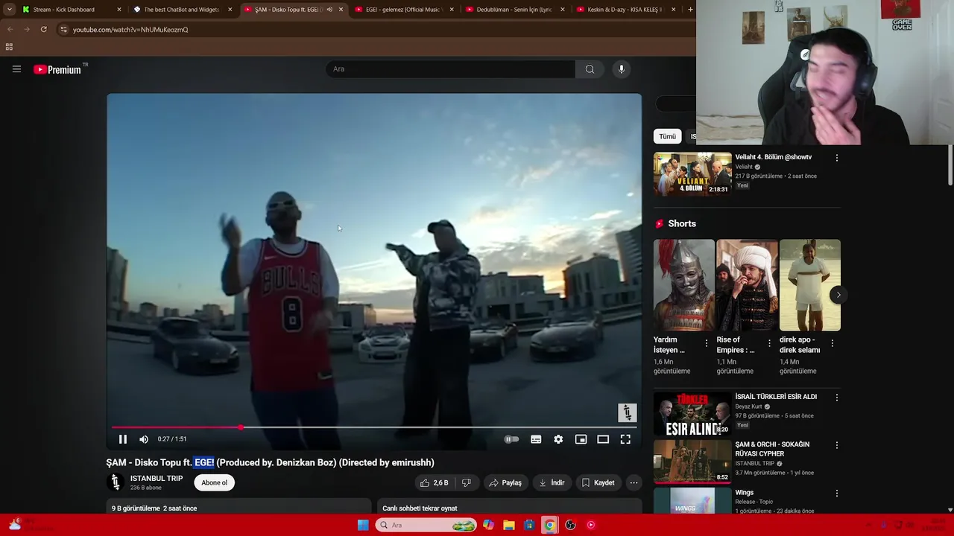Click the YouTube search magnifier button
The width and height of the screenshot is (954, 536).
pyautogui.click(x=590, y=69)
